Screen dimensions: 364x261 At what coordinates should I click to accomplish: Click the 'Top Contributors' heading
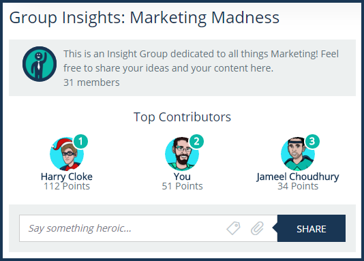182,117
